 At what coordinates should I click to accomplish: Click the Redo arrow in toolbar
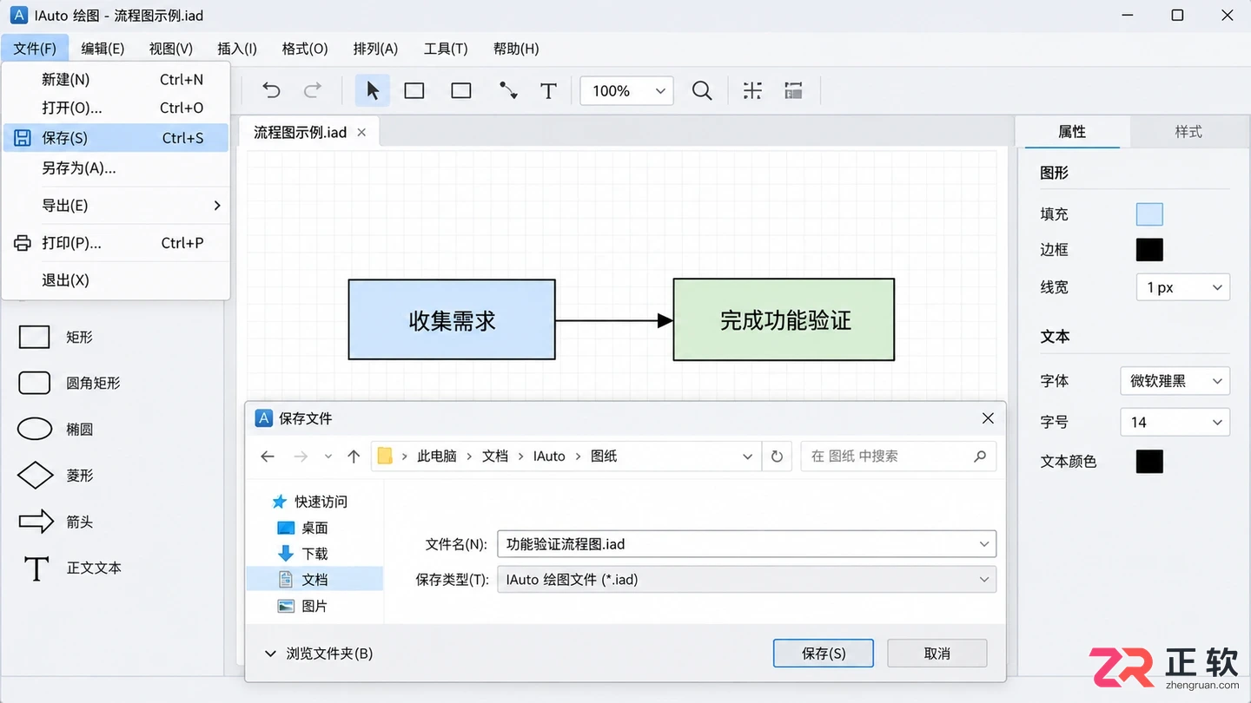tap(313, 90)
